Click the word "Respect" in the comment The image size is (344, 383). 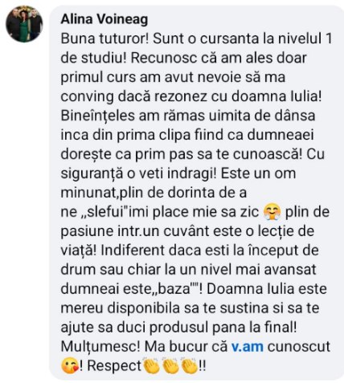pyautogui.click(x=114, y=366)
